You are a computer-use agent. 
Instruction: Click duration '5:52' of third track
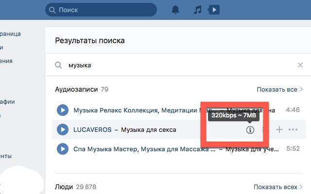pos(293,149)
